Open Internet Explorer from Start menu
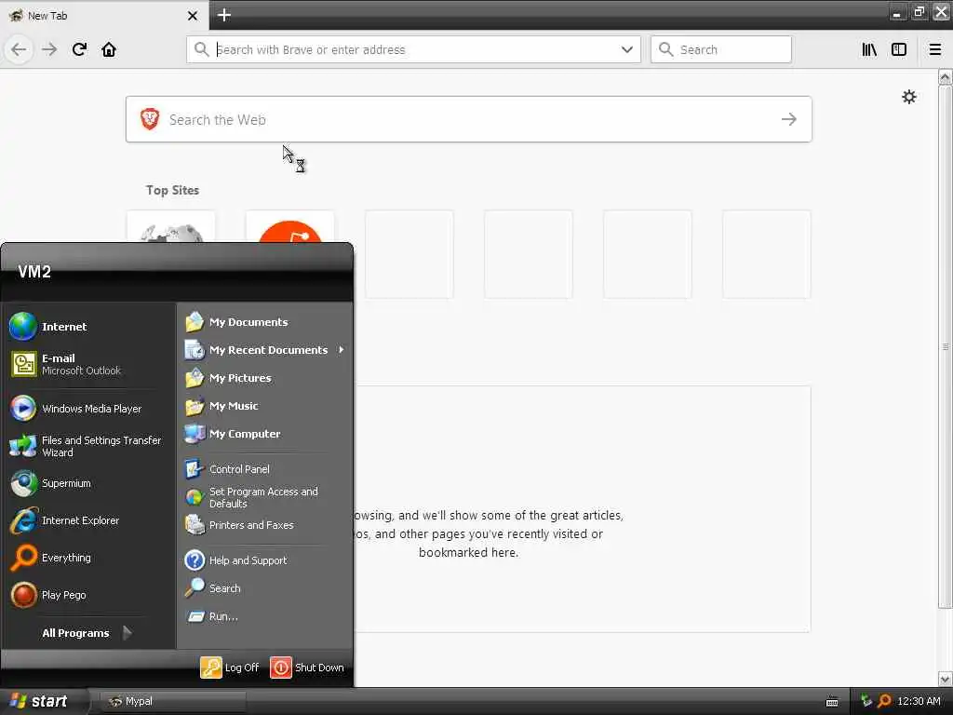The height and width of the screenshot is (715, 953). [x=88, y=520]
